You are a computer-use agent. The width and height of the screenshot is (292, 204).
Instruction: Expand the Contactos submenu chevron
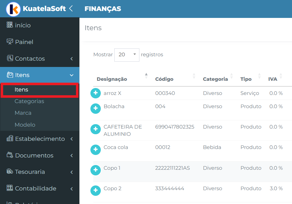(72, 59)
